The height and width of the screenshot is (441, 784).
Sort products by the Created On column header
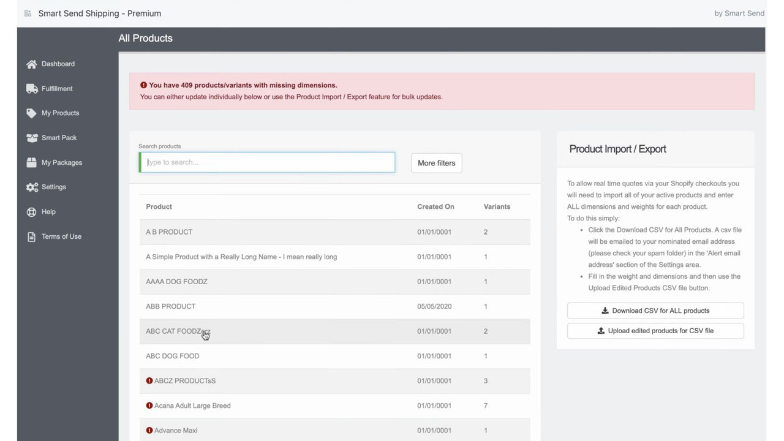[435, 206]
